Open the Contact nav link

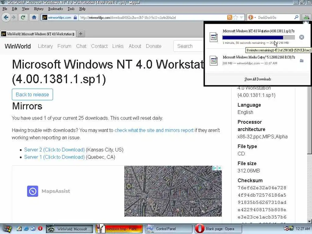click(x=99, y=46)
